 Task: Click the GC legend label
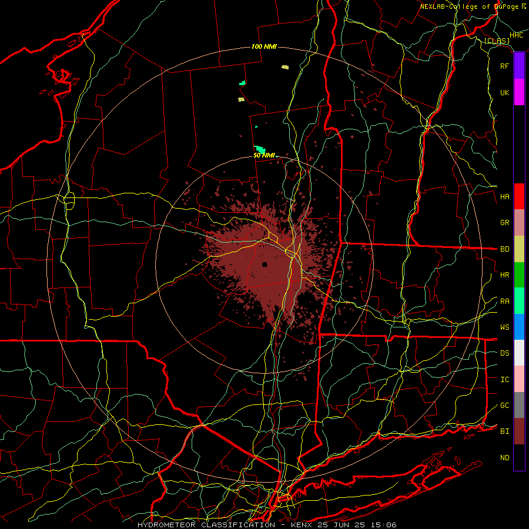[x=504, y=405]
